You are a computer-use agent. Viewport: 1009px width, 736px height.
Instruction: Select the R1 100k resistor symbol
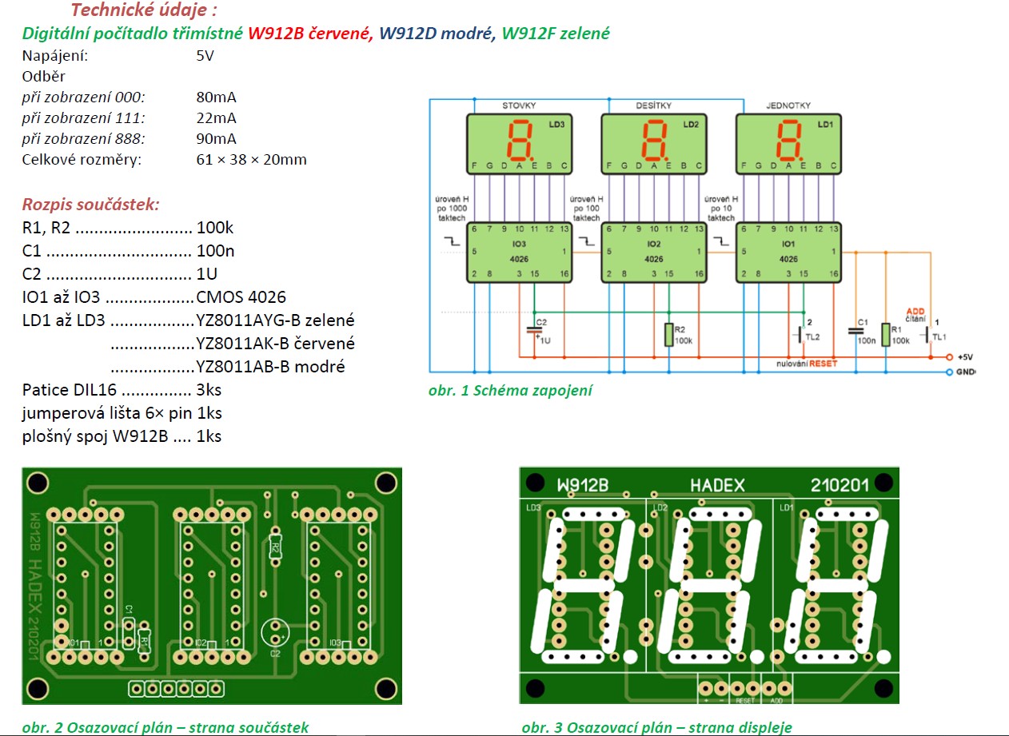click(886, 335)
